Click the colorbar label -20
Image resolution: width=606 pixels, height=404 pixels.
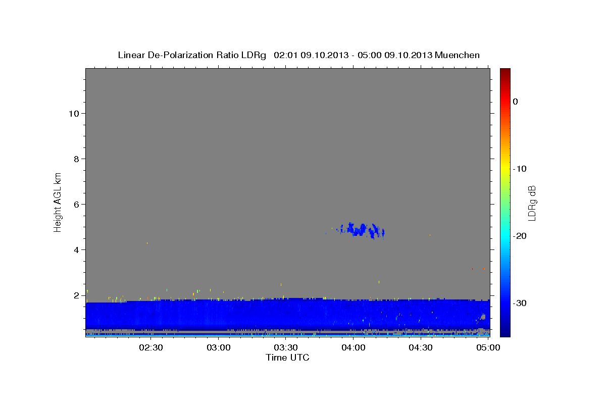(x=520, y=236)
